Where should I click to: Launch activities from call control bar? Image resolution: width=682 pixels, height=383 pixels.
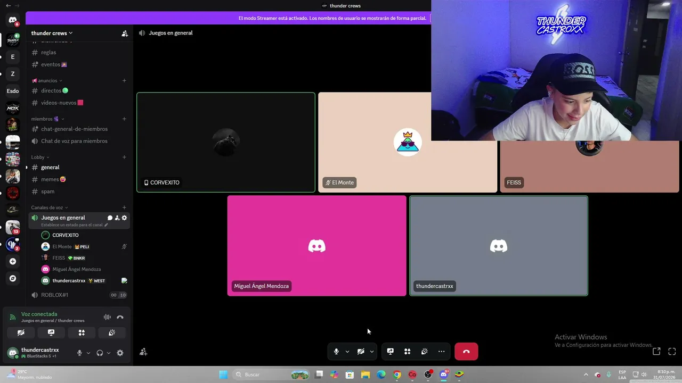(x=407, y=352)
